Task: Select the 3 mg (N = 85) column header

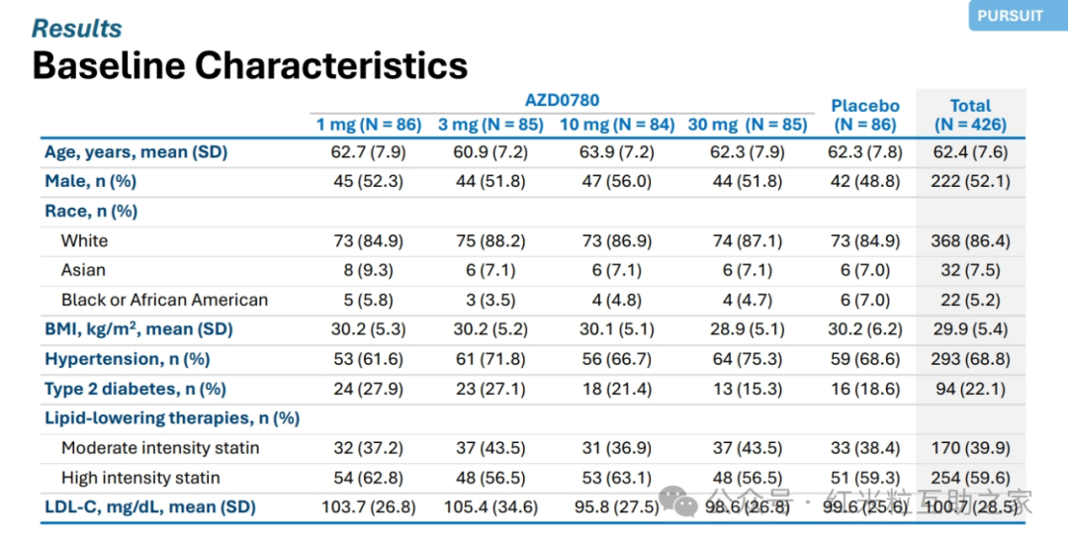Action: click(x=490, y=125)
